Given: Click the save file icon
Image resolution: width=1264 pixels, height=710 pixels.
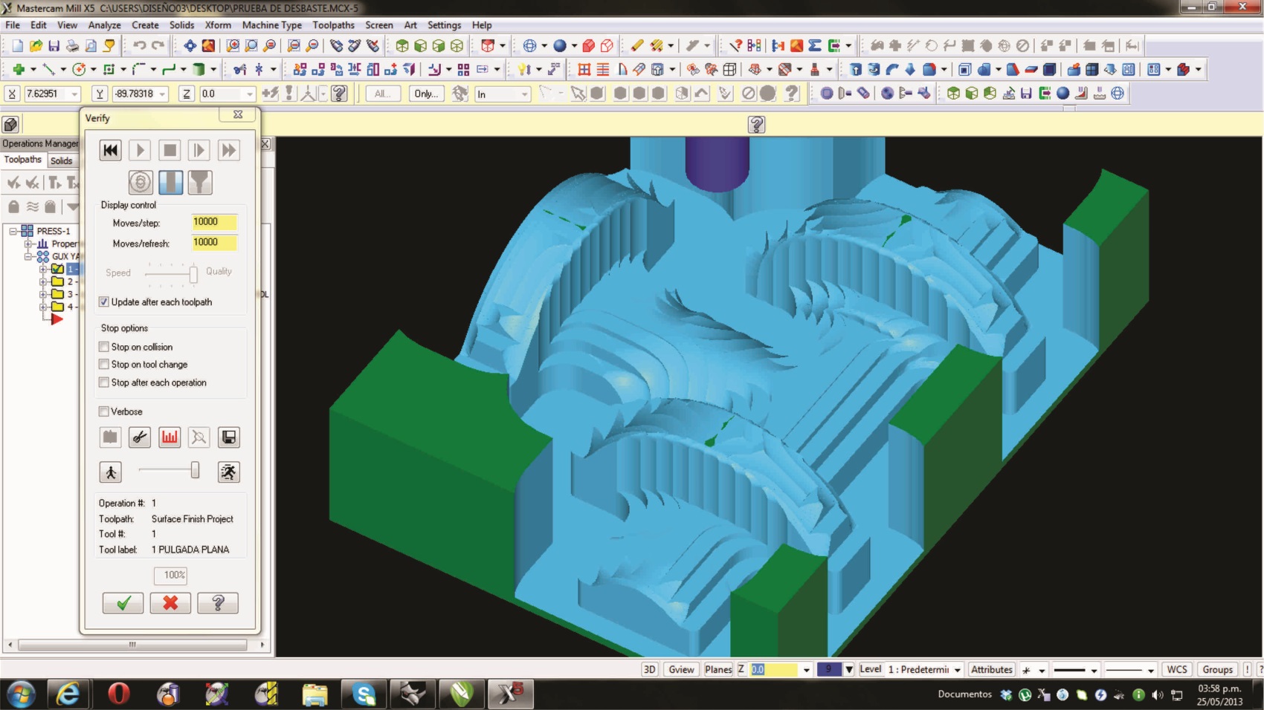Looking at the screenshot, I should coord(54,46).
